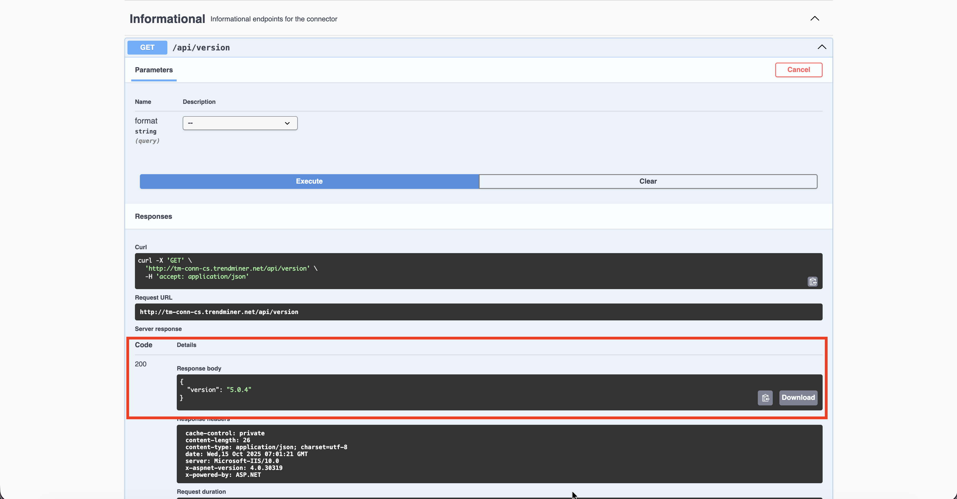
Task: Collapse the Informational section chevron
Action: [814, 19]
